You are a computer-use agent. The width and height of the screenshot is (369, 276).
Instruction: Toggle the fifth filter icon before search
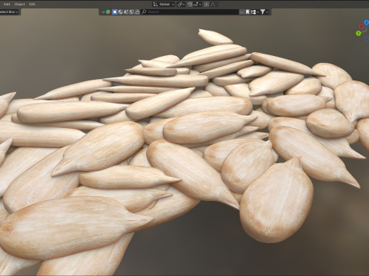[137, 12]
